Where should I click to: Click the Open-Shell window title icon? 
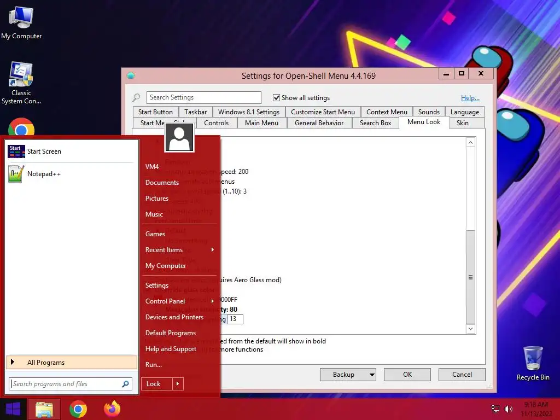tap(131, 75)
